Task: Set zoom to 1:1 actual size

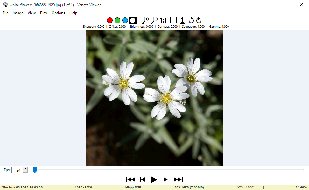Action: click(163, 20)
